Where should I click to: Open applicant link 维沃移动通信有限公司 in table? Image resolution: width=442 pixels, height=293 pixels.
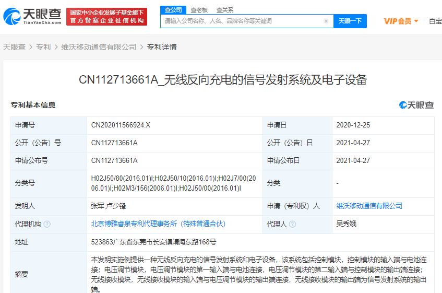click(369, 206)
